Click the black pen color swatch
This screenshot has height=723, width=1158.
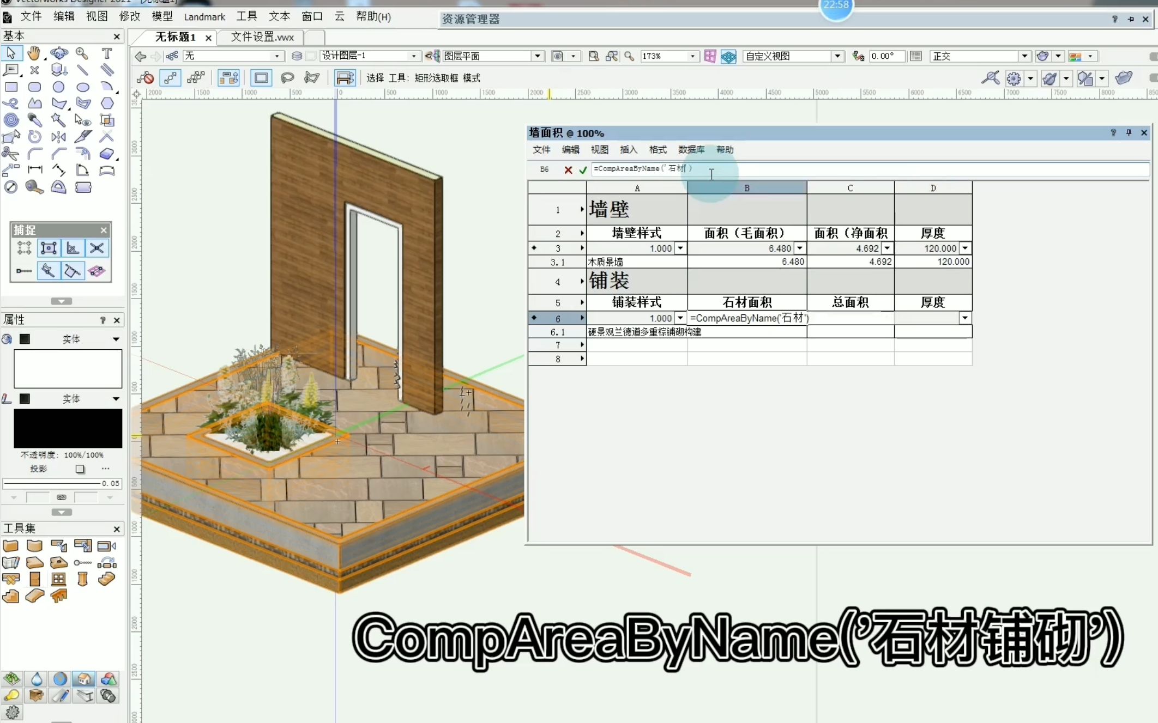point(68,428)
